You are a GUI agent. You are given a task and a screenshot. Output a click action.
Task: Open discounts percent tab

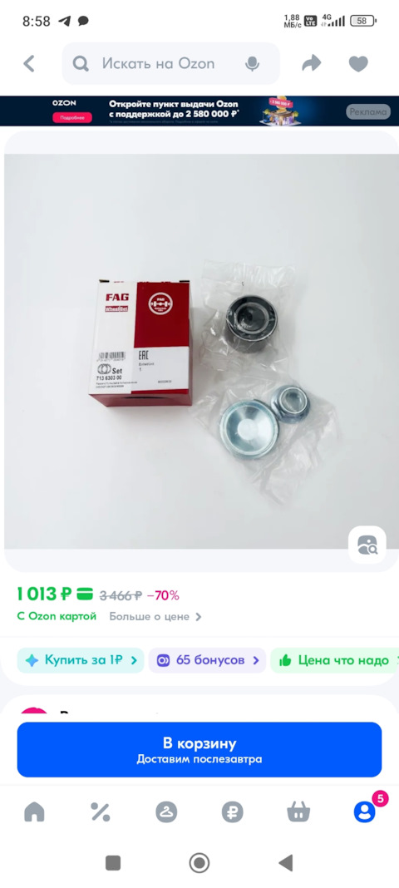click(101, 812)
